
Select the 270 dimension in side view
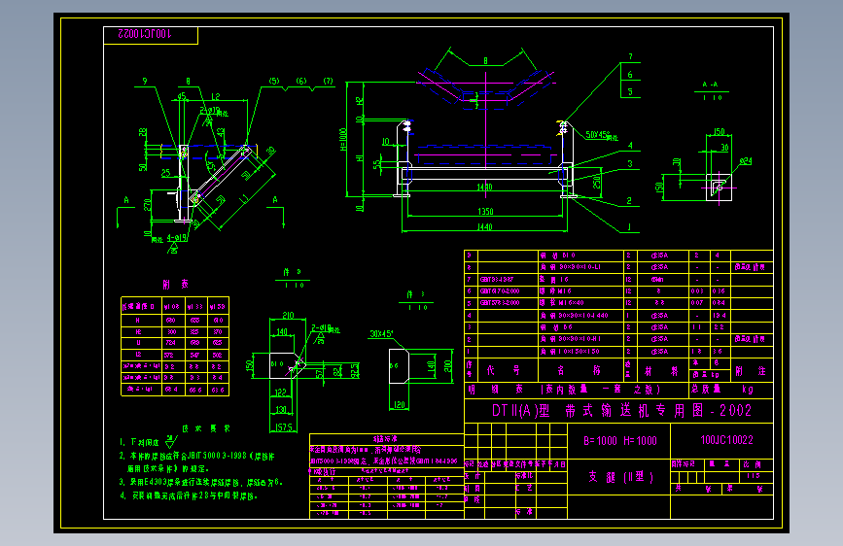(147, 205)
